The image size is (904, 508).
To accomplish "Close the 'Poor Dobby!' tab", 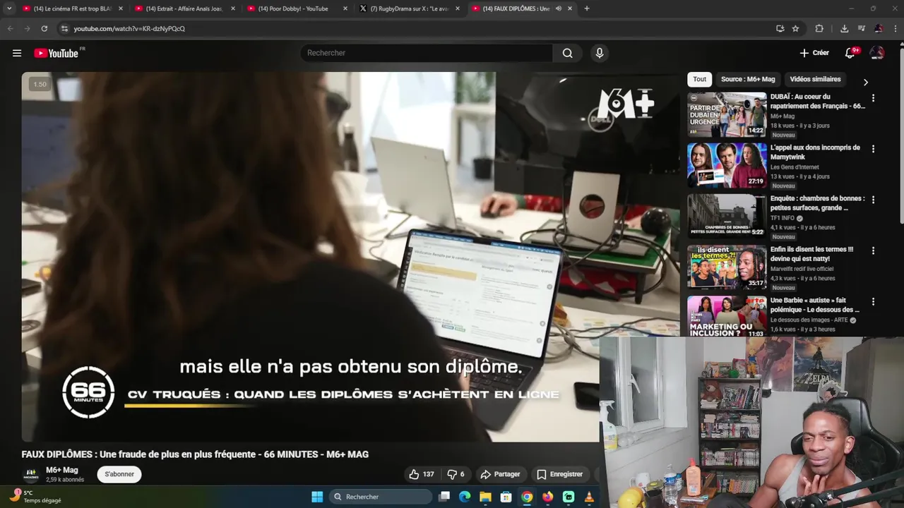I will click(x=345, y=8).
